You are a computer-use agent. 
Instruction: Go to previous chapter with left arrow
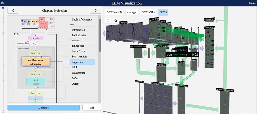[x=13, y=11]
